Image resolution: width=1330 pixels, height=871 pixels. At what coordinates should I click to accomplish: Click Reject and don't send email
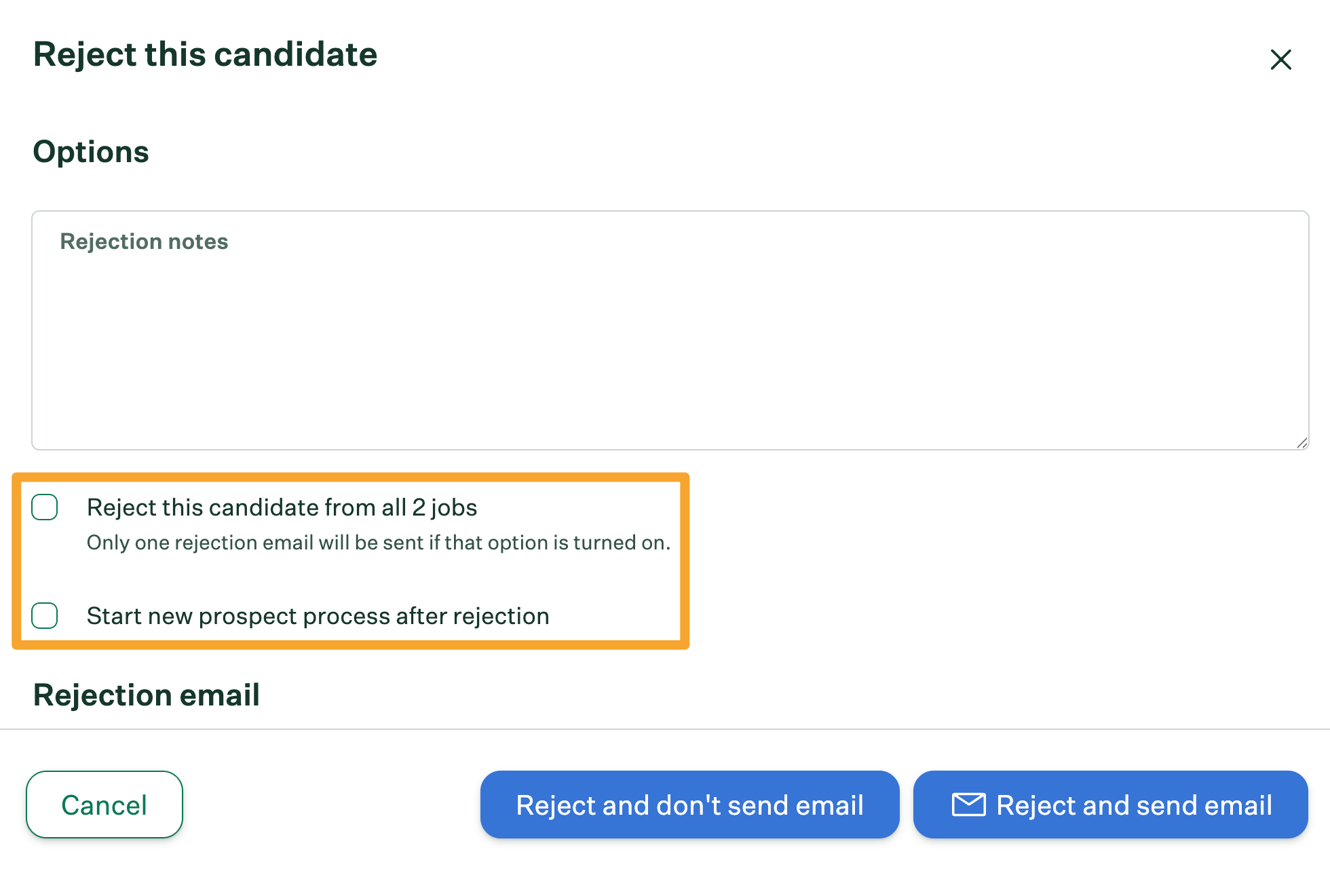pos(689,805)
